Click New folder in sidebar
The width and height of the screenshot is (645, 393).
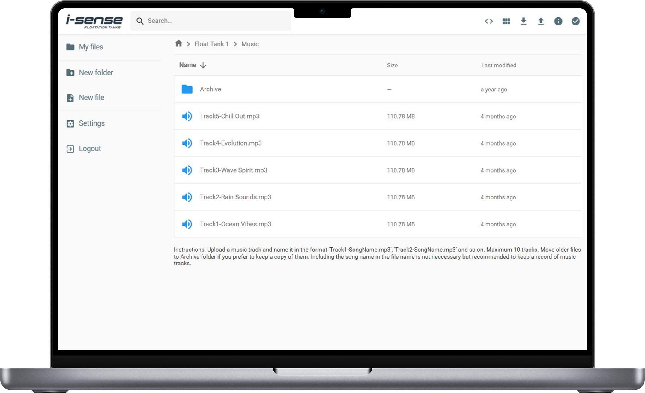pos(96,72)
